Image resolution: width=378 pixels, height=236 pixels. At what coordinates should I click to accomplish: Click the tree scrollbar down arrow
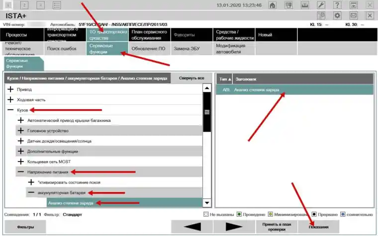pos(207,203)
